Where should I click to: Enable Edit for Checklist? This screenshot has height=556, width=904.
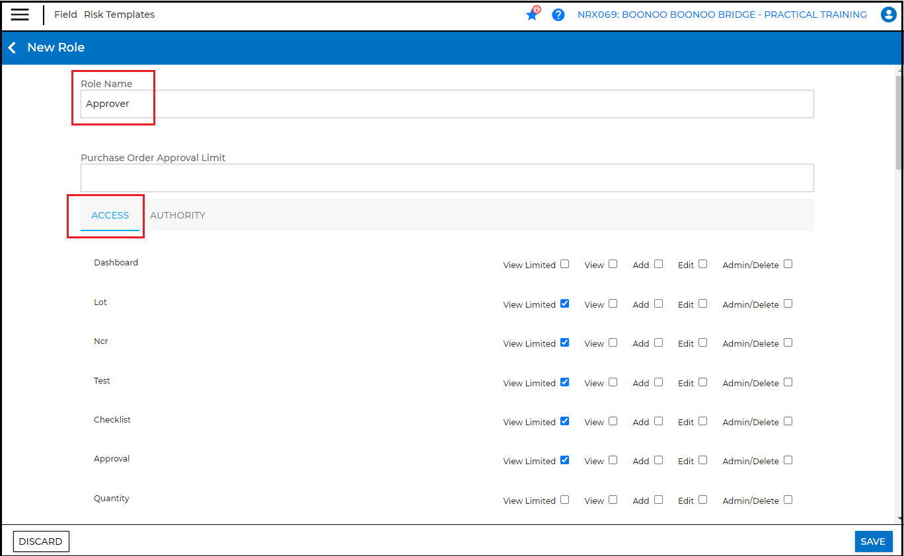pyautogui.click(x=702, y=421)
